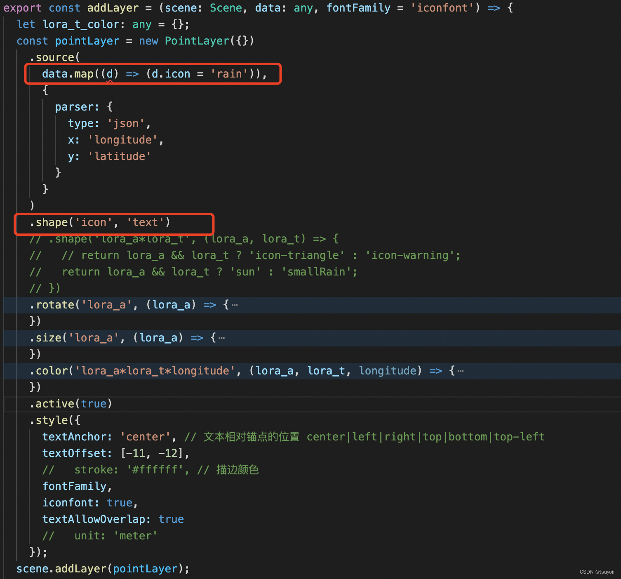Click the textAnchor property

74,437
